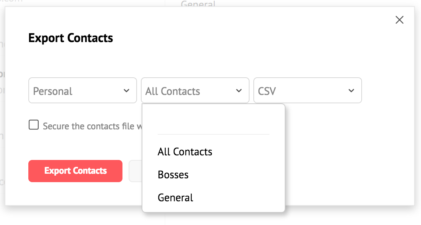Click the chevron arrow in the CSV box
The height and width of the screenshot is (225, 421).
point(351,91)
